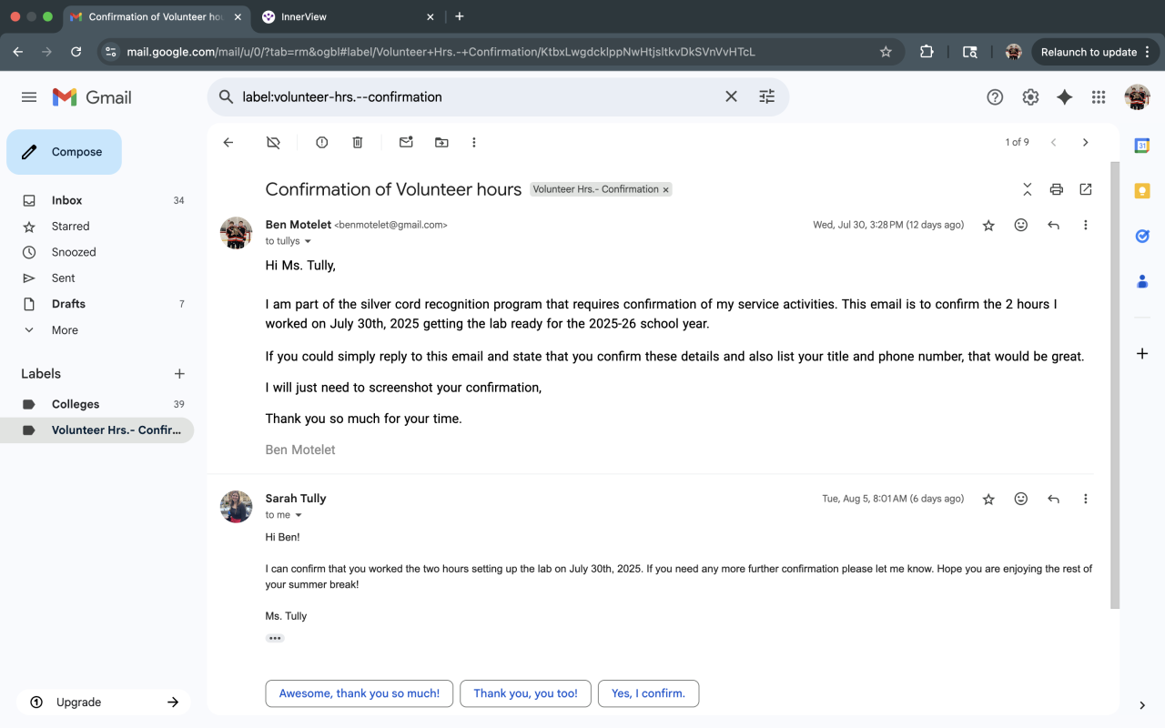Expand recipient details under 'to tullys'
The width and height of the screenshot is (1165, 728).
click(x=308, y=241)
